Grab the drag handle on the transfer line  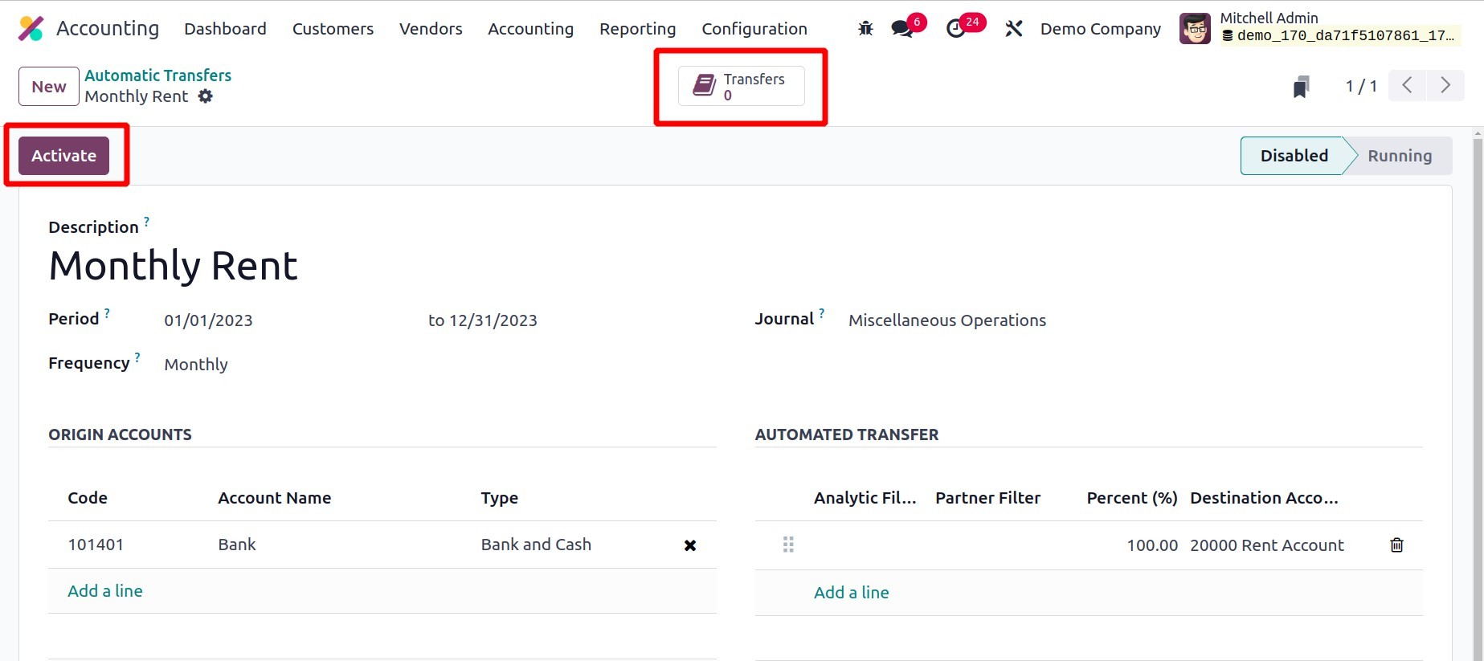point(788,545)
